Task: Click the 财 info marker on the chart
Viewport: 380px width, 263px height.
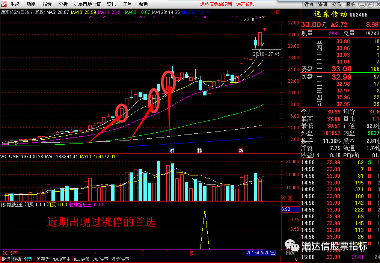Action: pos(172,151)
